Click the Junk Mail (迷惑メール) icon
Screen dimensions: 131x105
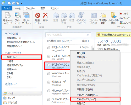click(37, 15)
